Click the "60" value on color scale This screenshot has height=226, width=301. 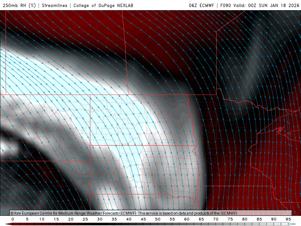pyautogui.click(x=187, y=219)
